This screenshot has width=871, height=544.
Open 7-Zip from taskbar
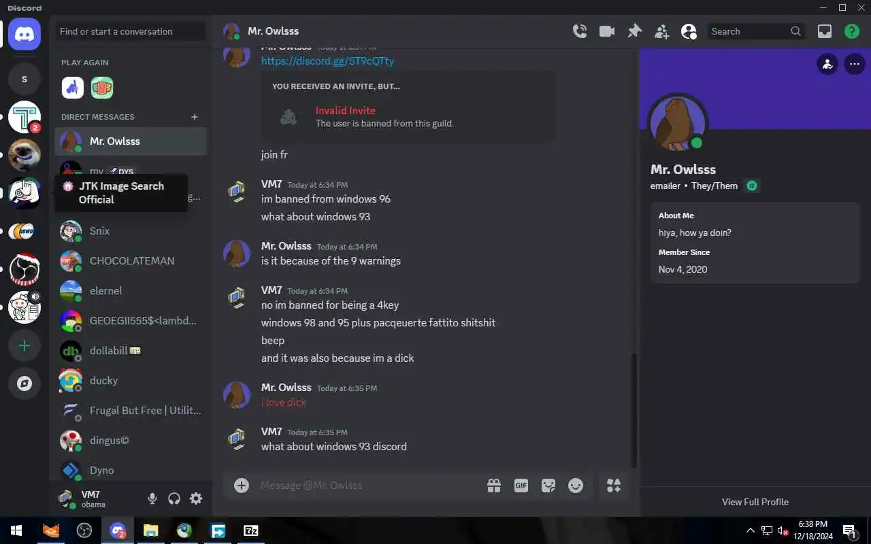[x=251, y=530]
